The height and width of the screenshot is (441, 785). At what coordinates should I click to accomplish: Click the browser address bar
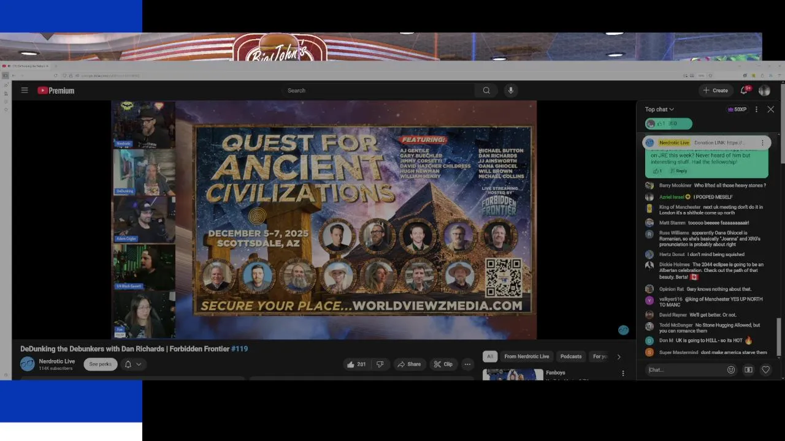pyautogui.click(x=392, y=75)
